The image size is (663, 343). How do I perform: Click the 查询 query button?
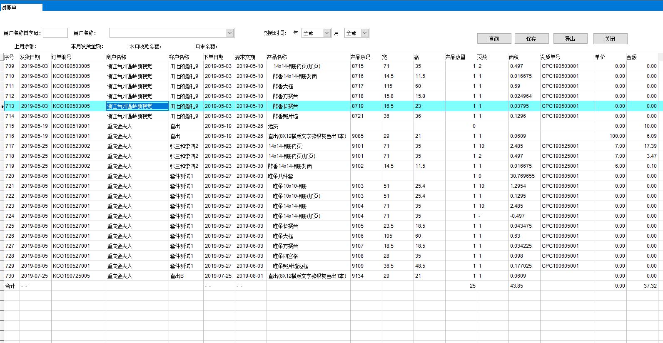point(494,39)
